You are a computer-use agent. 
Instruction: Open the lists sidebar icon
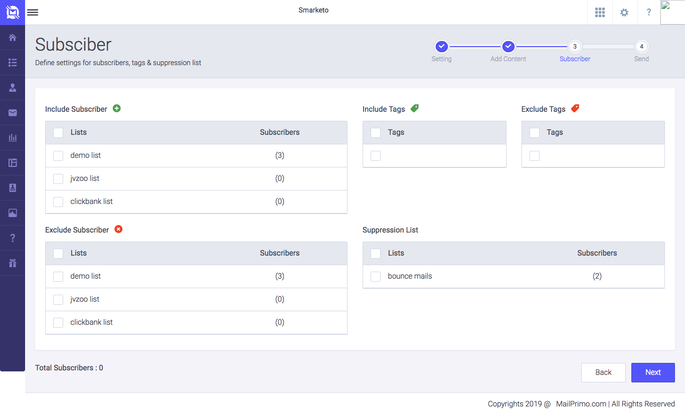(13, 63)
